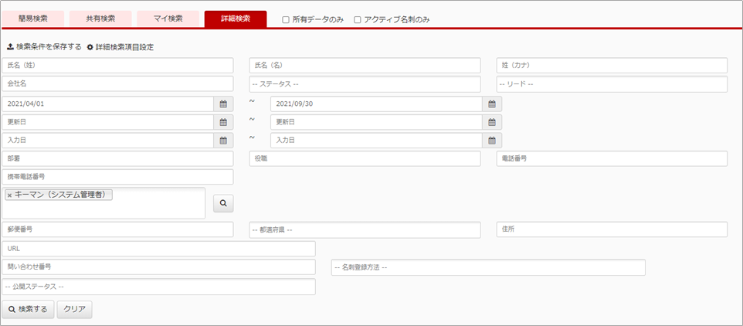Focus the 問い合わせ番号 input field
743x326 pixels.
(x=159, y=267)
